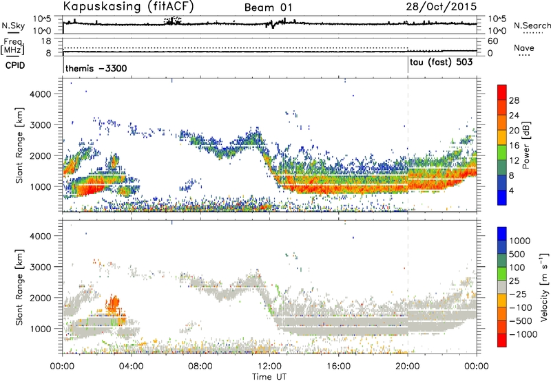Screen dimensions: 551x381
Task: Click the Nave legend label
Action: [x=524, y=47]
